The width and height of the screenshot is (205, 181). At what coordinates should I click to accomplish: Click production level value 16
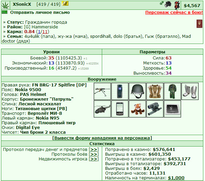51,68
